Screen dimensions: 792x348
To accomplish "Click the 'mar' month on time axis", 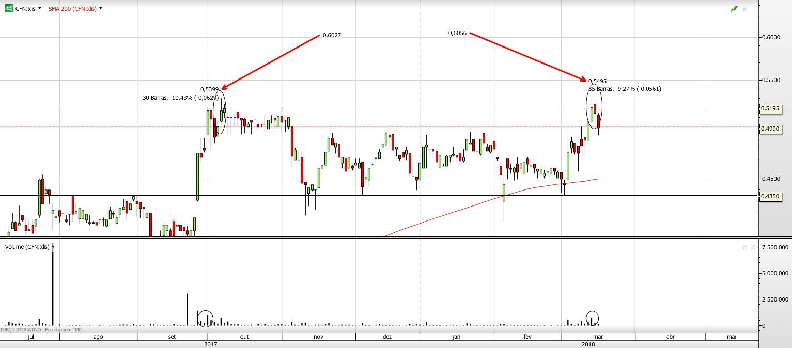I will point(598,337).
